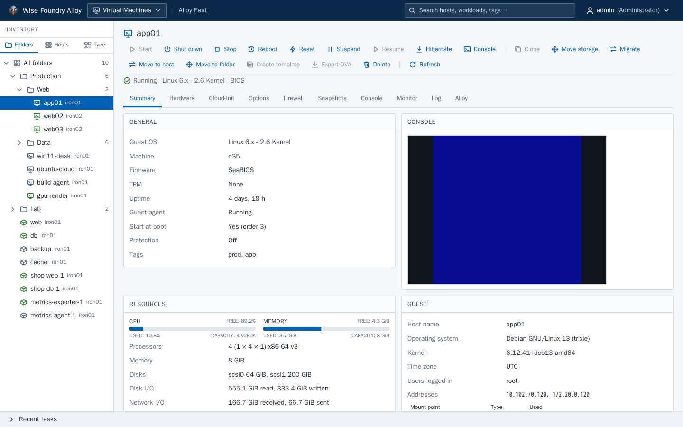Collapse the Production folder
Screen dimensions: 683x427
pyautogui.click(x=13, y=76)
